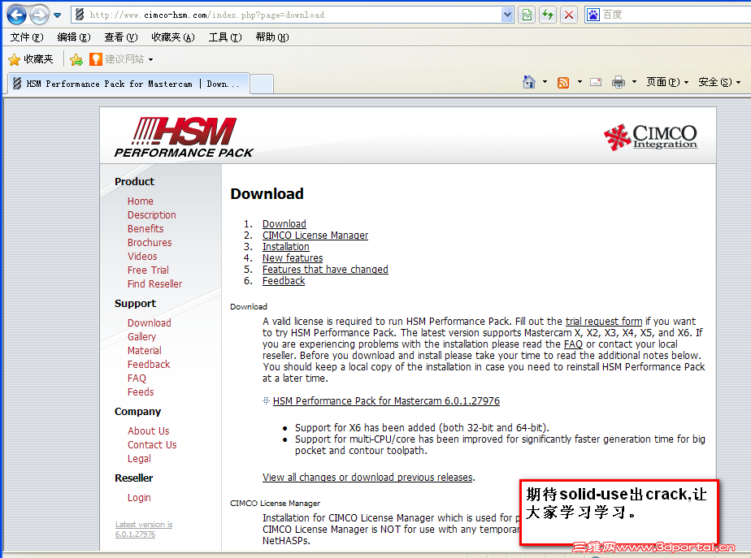Open the Benefits sidebar link
Image resolution: width=751 pixels, height=558 pixels.
pyautogui.click(x=145, y=229)
